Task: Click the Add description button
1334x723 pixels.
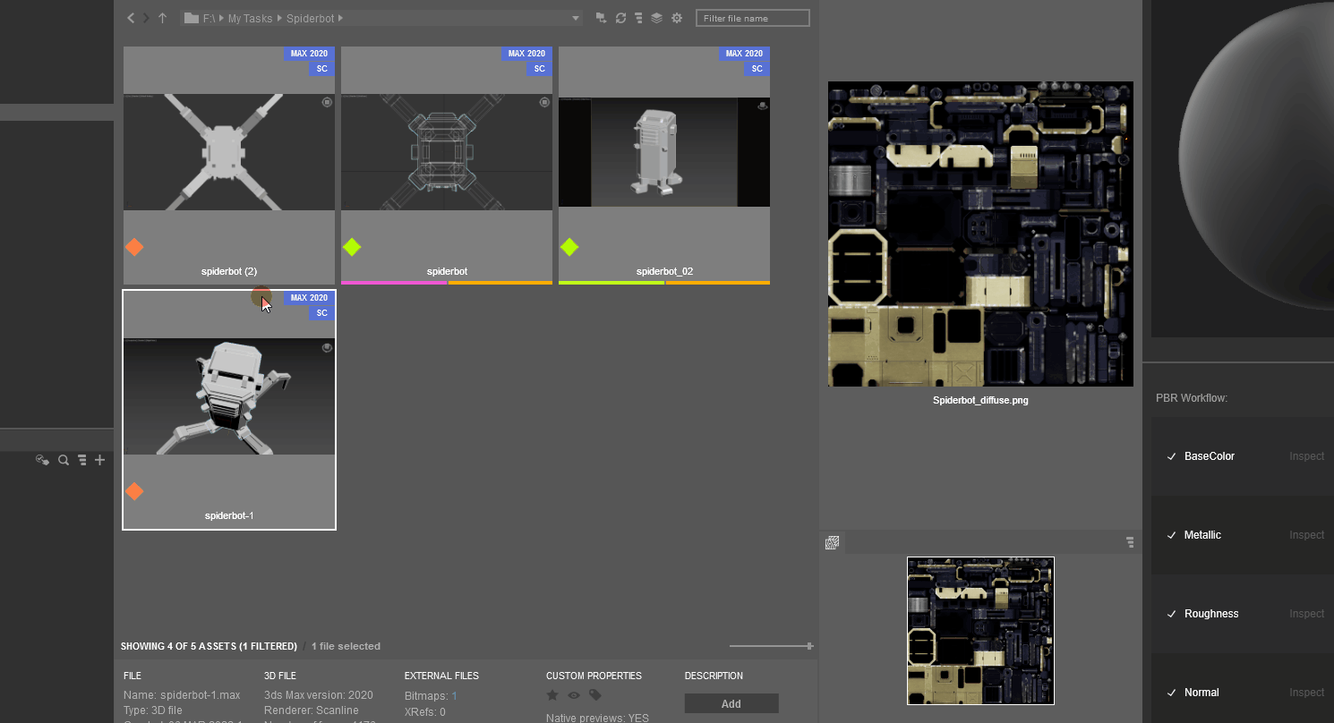Action: click(731, 704)
